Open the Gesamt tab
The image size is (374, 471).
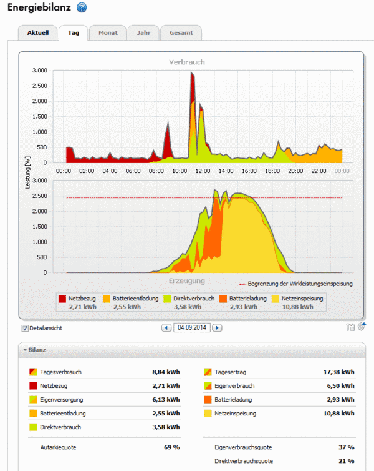tap(181, 32)
